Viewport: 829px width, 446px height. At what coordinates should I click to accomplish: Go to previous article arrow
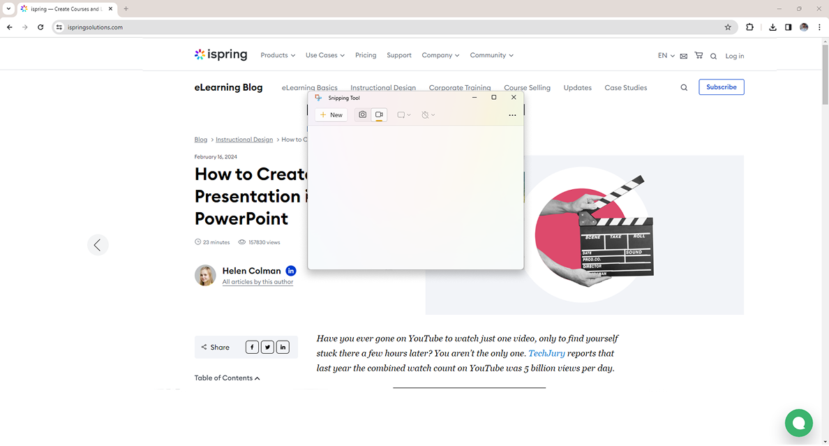[98, 245]
